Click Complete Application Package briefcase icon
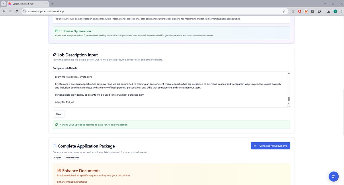 [55, 146]
